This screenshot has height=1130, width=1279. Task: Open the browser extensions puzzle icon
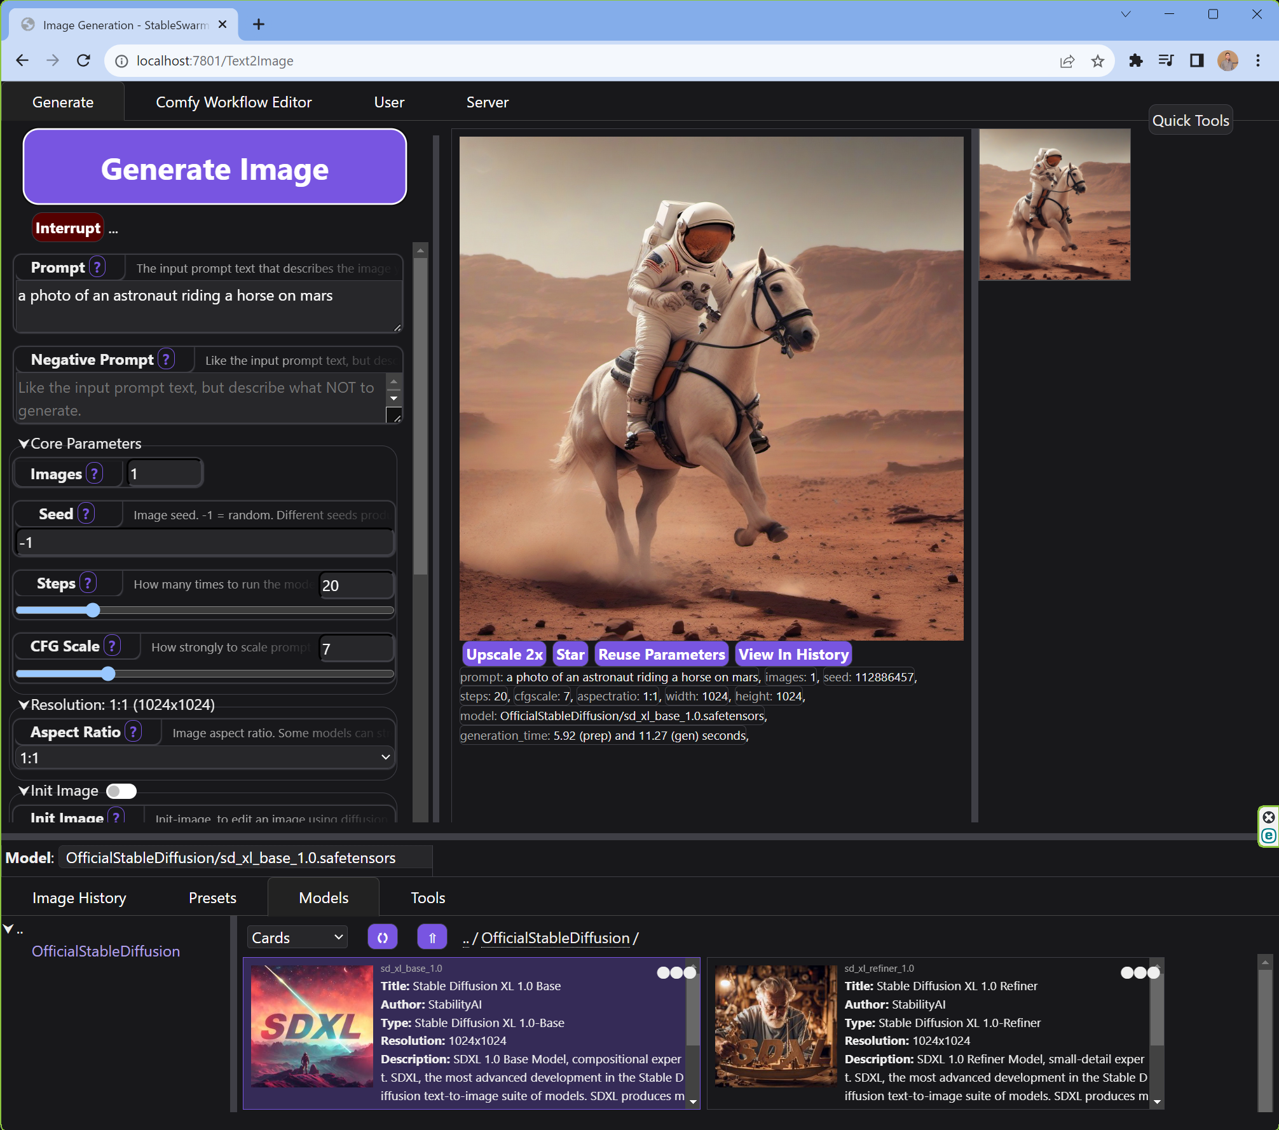click(x=1136, y=60)
